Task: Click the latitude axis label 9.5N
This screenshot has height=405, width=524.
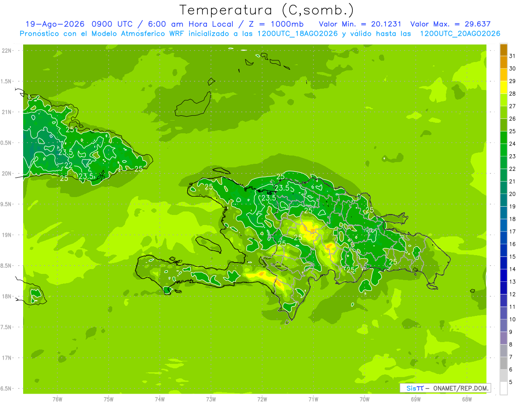Action: (7, 204)
